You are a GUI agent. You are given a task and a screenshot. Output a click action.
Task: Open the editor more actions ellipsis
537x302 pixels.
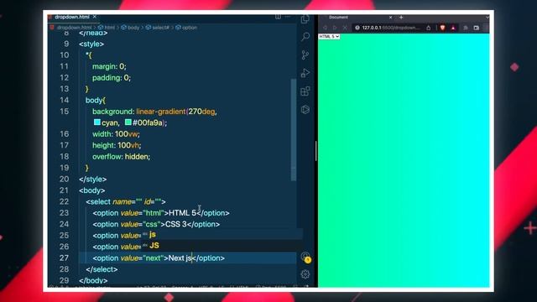click(x=288, y=17)
